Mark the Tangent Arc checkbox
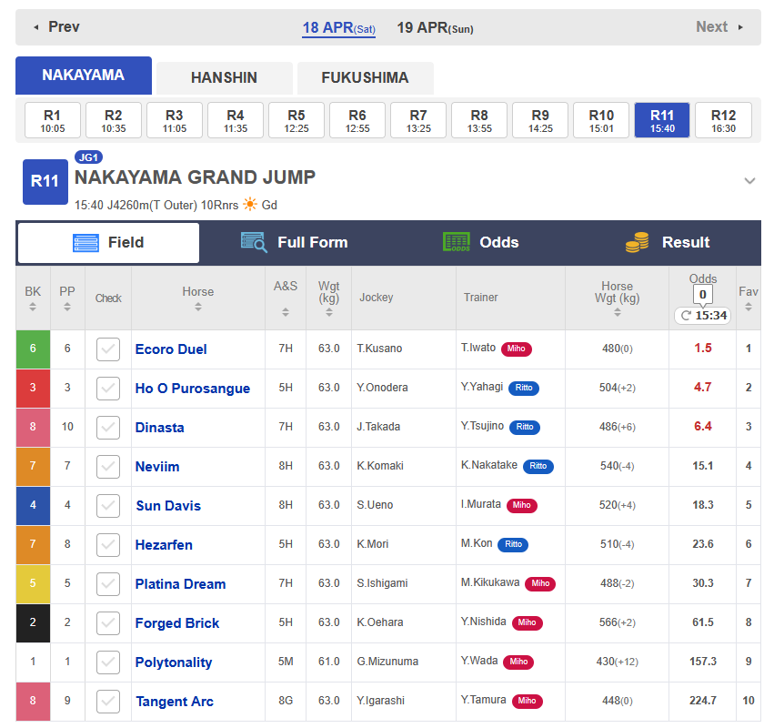The height and width of the screenshot is (728, 774). pyautogui.click(x=108, y=702)
